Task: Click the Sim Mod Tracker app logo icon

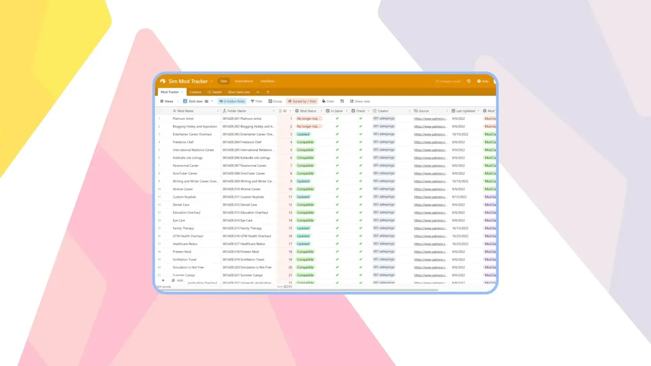Action: (162, 81)
